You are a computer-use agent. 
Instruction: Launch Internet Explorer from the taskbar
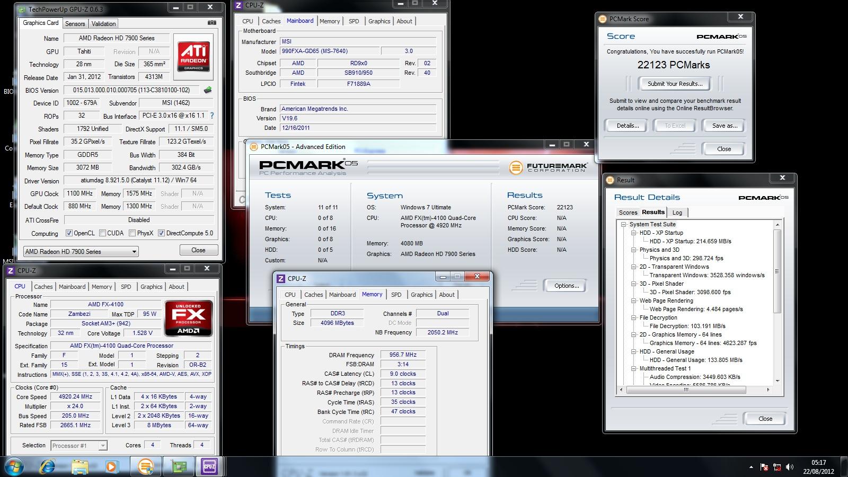point(47,466)
